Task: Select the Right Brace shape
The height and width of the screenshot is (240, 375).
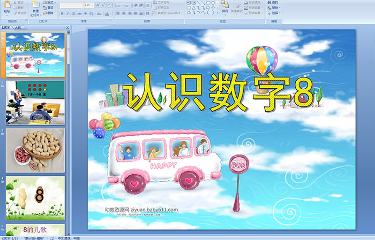Action: pos(213,13)
